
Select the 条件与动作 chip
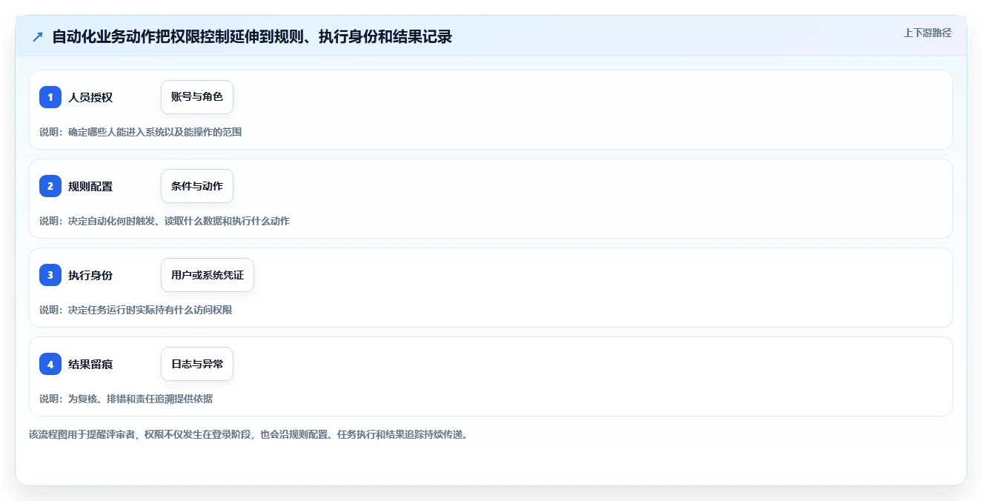197,186
